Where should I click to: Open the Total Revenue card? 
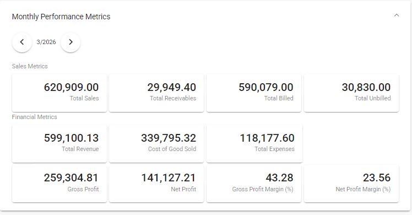59,144
